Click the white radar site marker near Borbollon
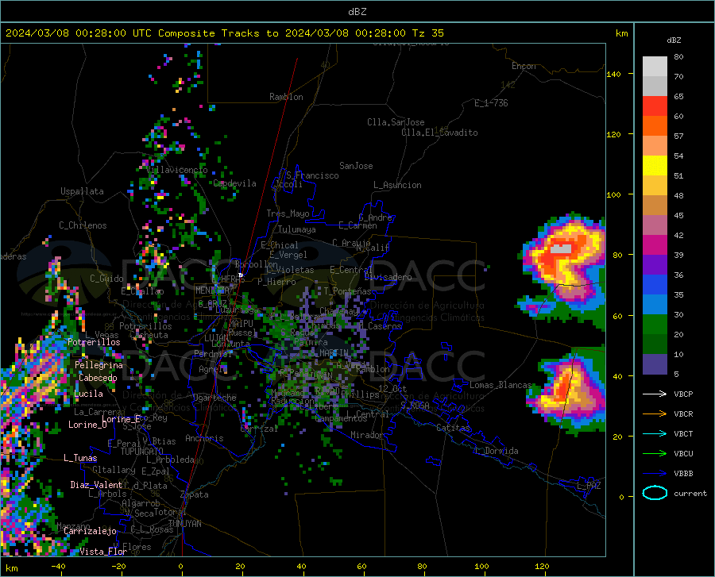Screen dimensions: 715x577 pyautogui.click(x=241, y=275)
